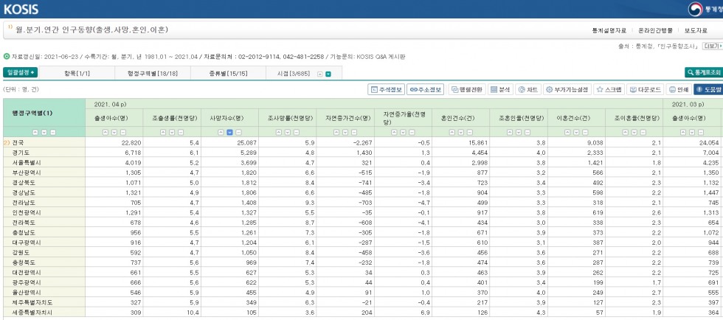Click 부산광역시 row label
This screenshot has width=723, height=320.
pyautogui.click(x=27, y=173)
